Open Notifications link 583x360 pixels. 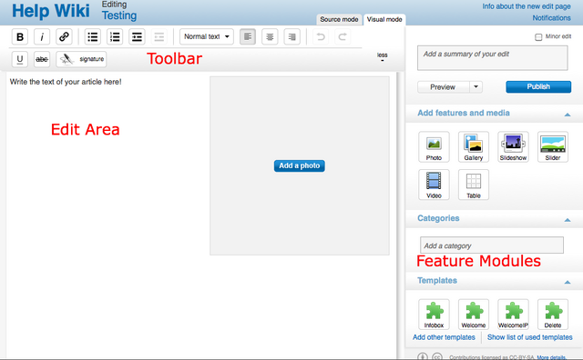click(x=551, y=18)
